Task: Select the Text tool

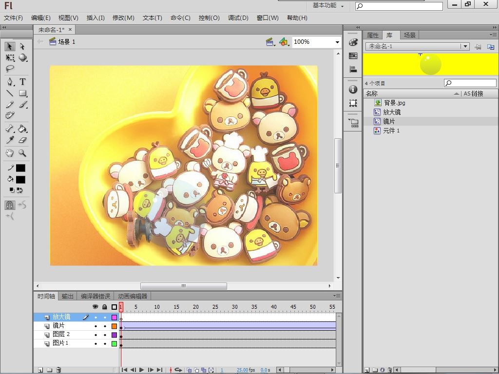Action: click(x=22, y=82)
